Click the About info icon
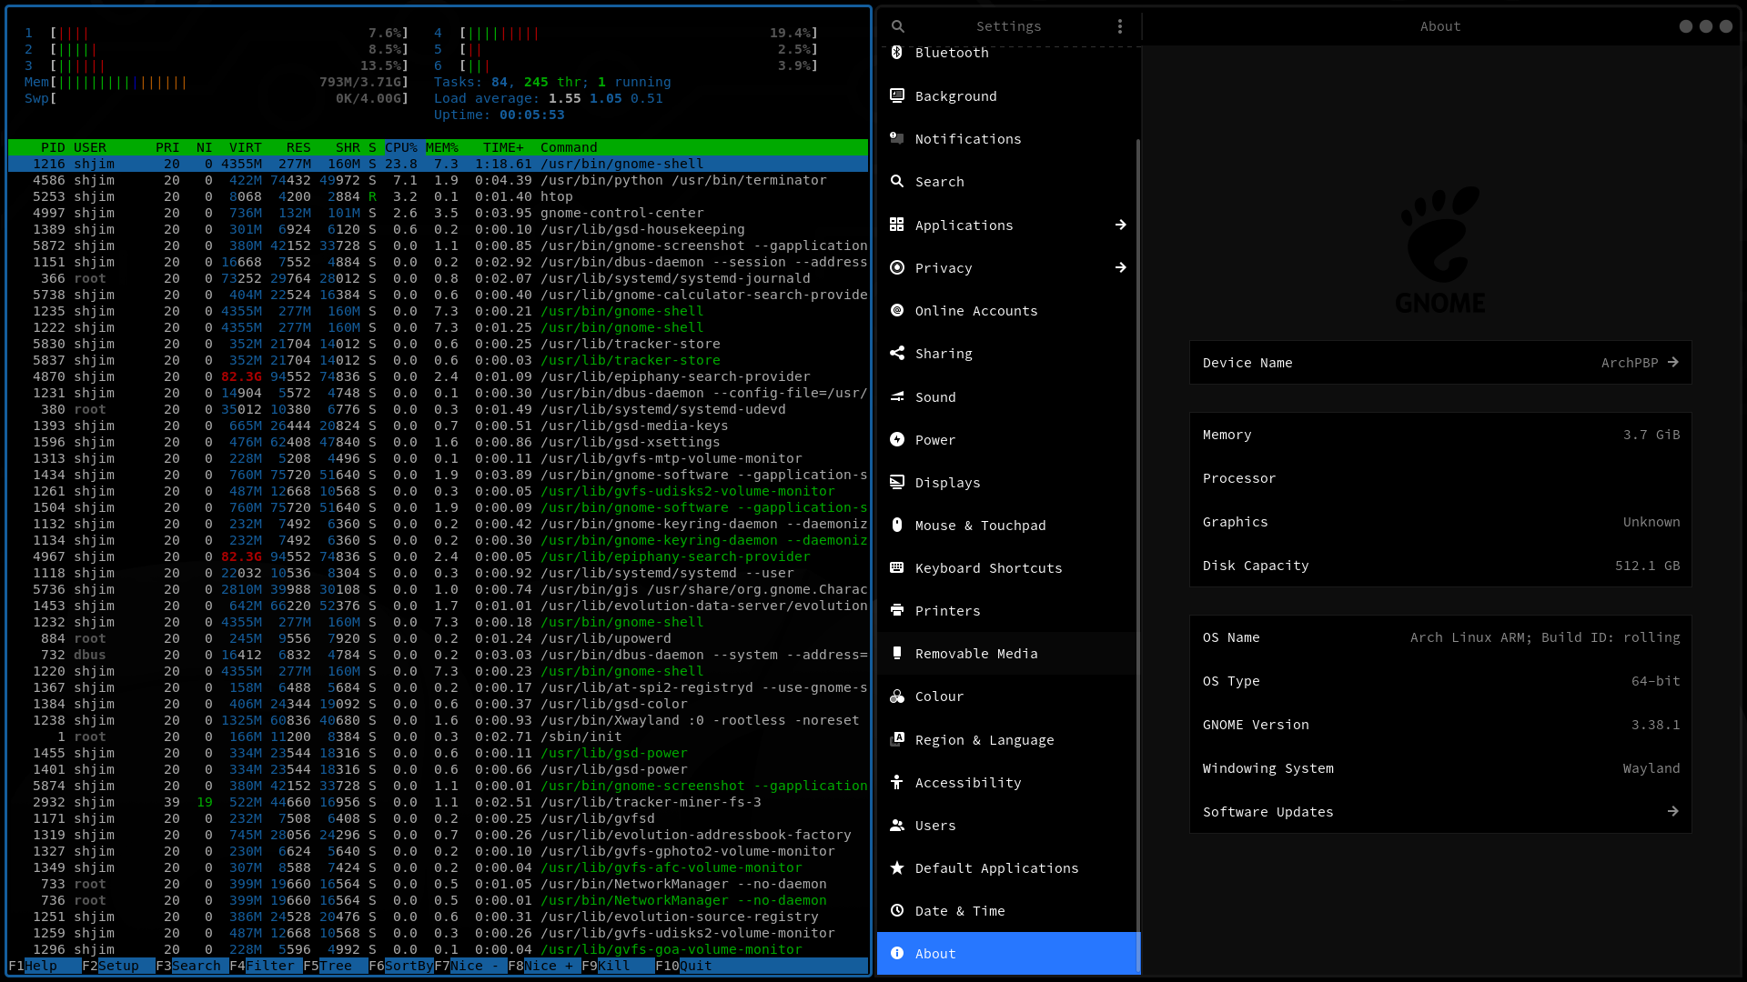The width and height of the screenshot is (1747, 982). (x=897, y=953)
